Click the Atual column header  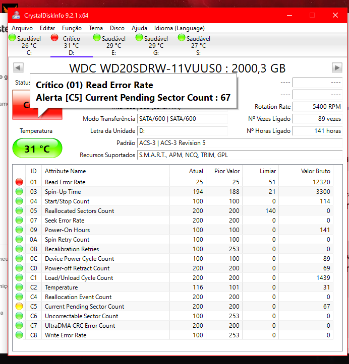(x=188, y=171)
